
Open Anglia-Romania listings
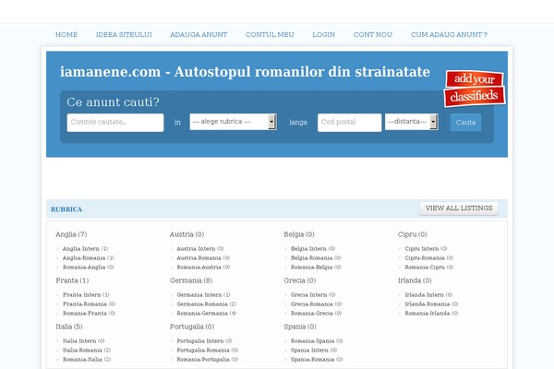89,257
